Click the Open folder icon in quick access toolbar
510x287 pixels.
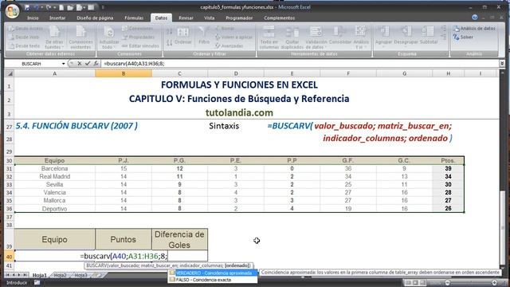pyautogui.click(x=70, y=7)
